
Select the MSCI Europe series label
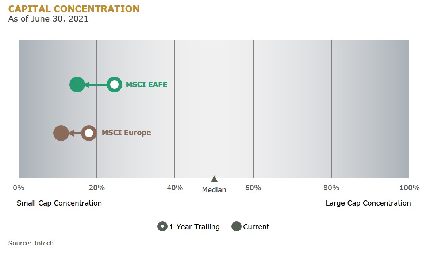(126, 133)
